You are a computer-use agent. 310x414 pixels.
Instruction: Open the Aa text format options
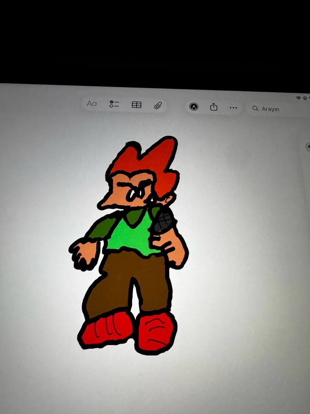[x=92, y=103]
